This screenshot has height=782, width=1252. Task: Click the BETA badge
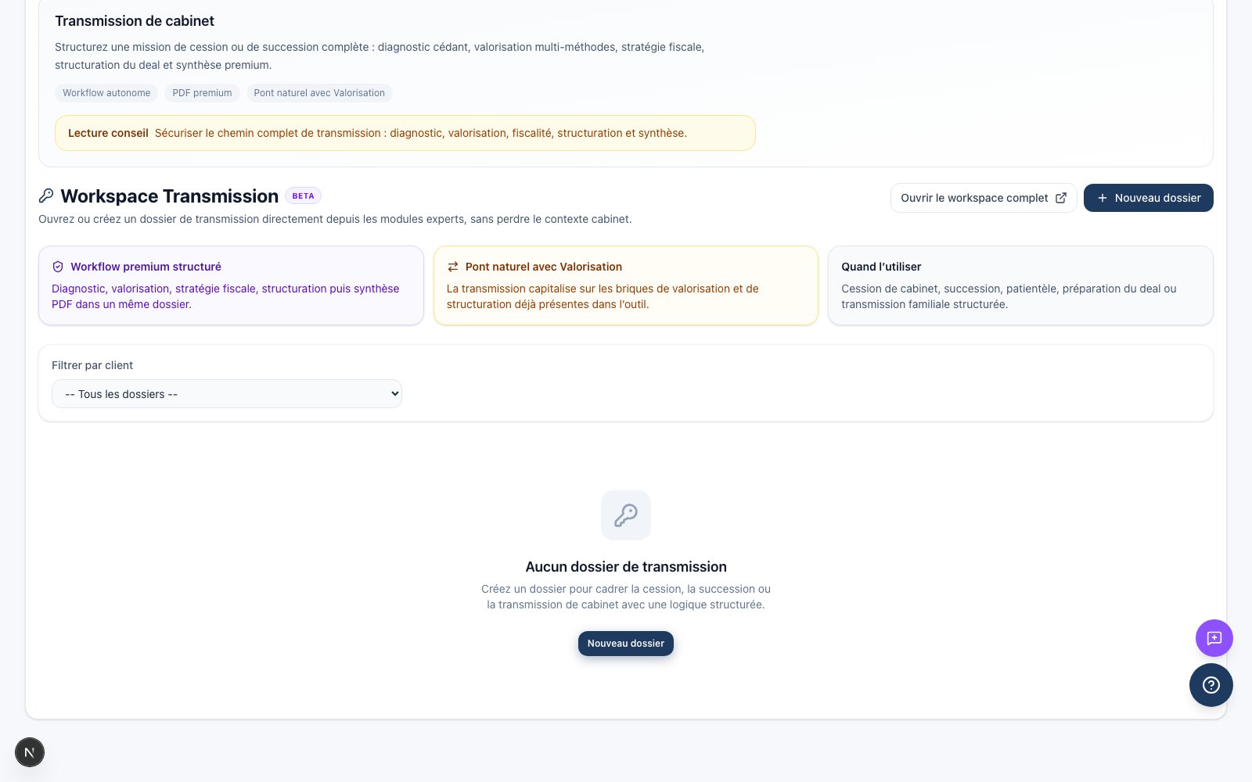303,196
